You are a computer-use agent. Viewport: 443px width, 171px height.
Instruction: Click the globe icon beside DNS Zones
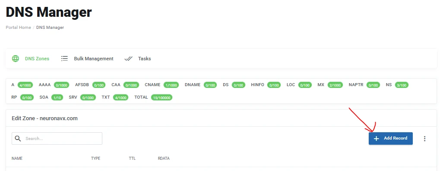[15, 59]
